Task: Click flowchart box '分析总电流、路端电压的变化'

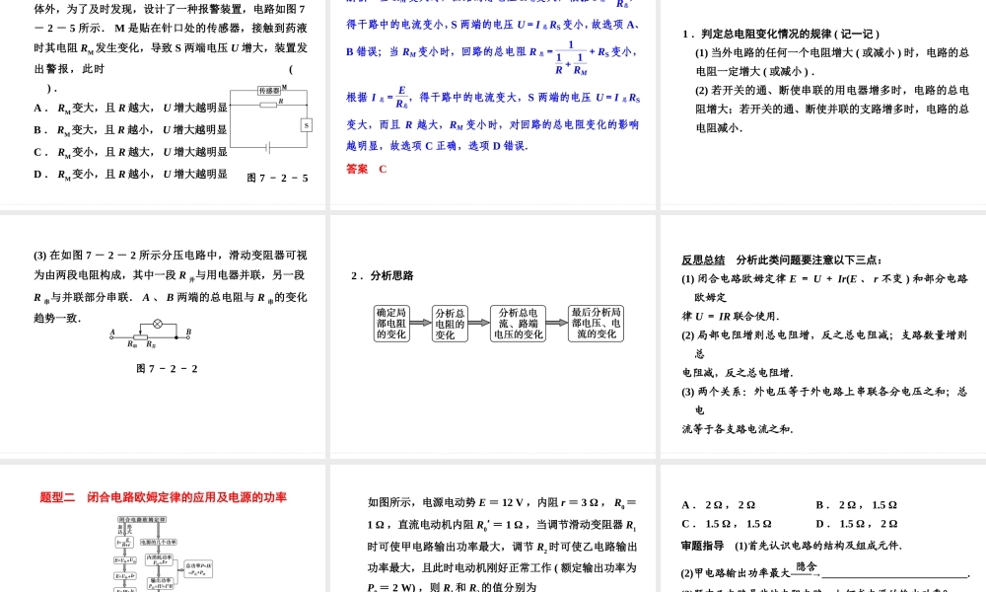Action: (519, 324)
